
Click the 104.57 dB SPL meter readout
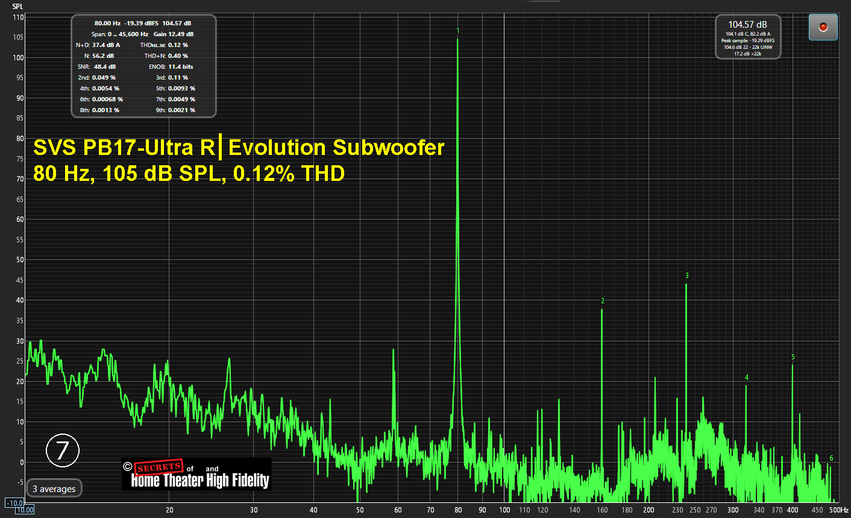pos(747,25)
